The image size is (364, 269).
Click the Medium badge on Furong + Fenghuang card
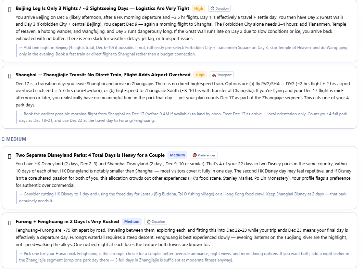coord(131,221)
